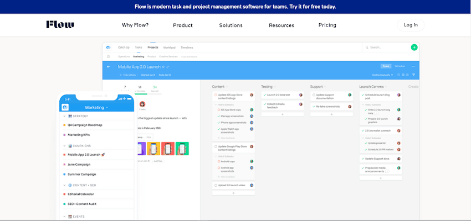Click the back arrow beside Mobile App 2.0 Launch

(x=109, y=67)
